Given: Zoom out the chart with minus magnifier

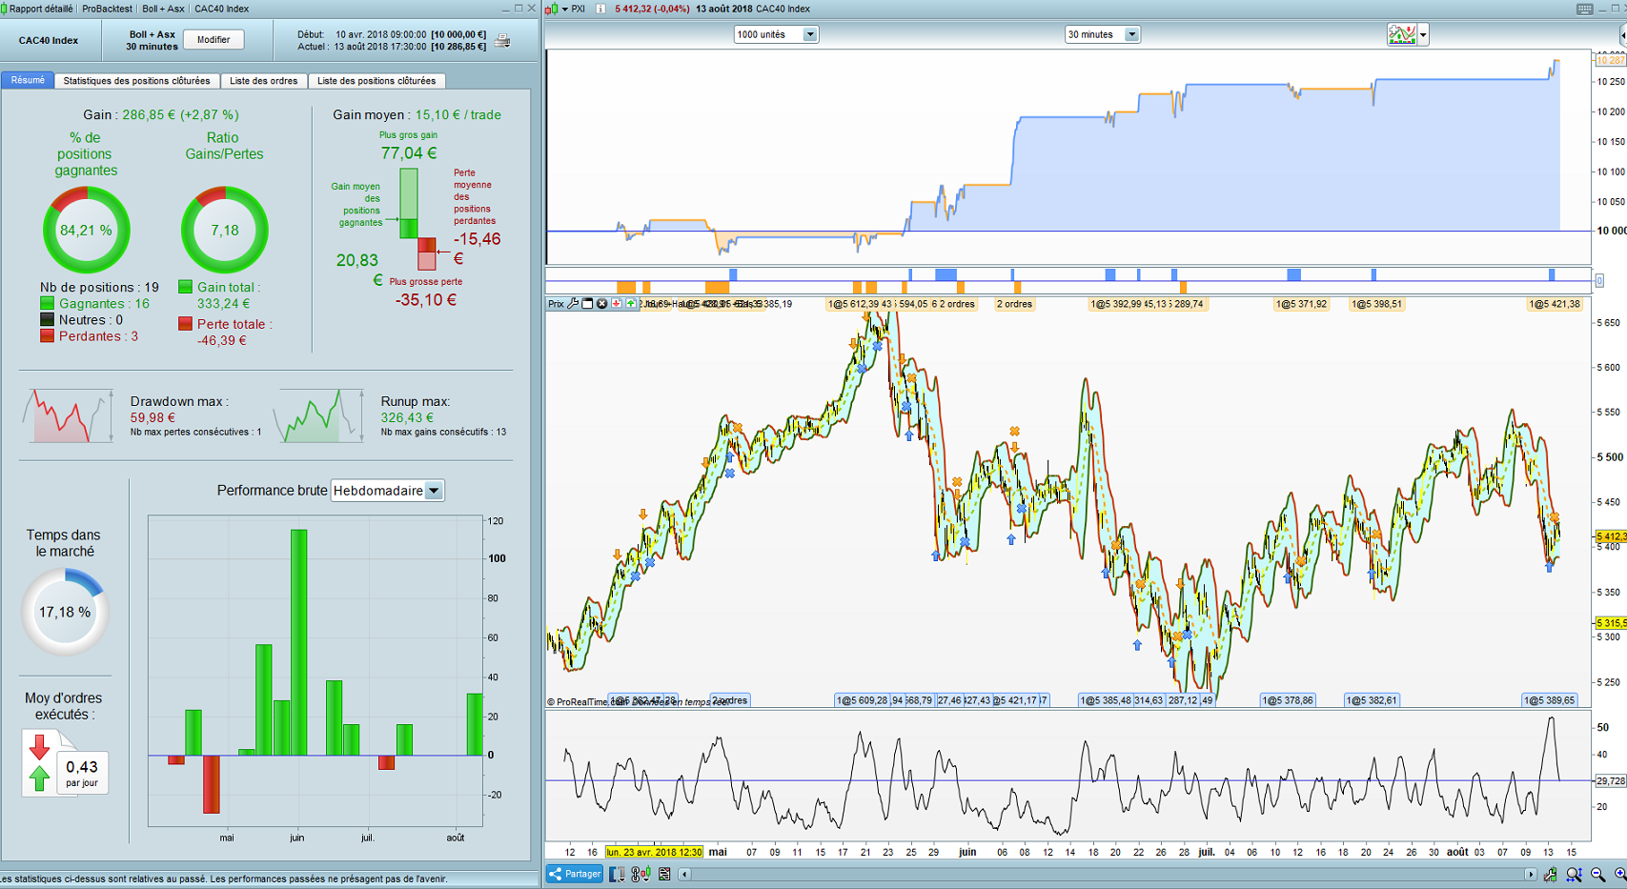Looking at the screenshot, I should 1597,875.
